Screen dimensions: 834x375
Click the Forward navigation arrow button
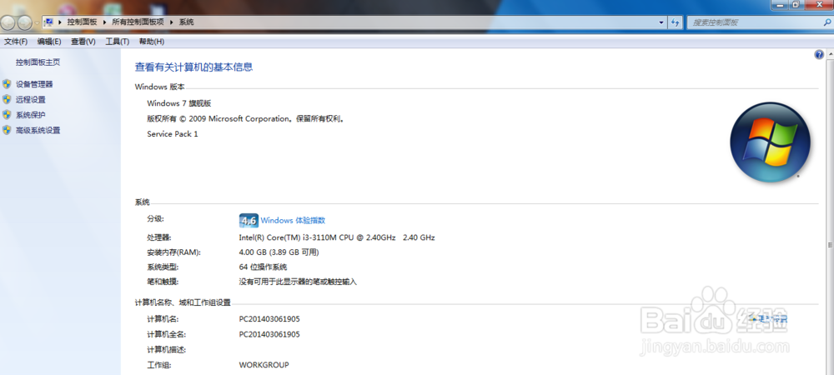24,22
